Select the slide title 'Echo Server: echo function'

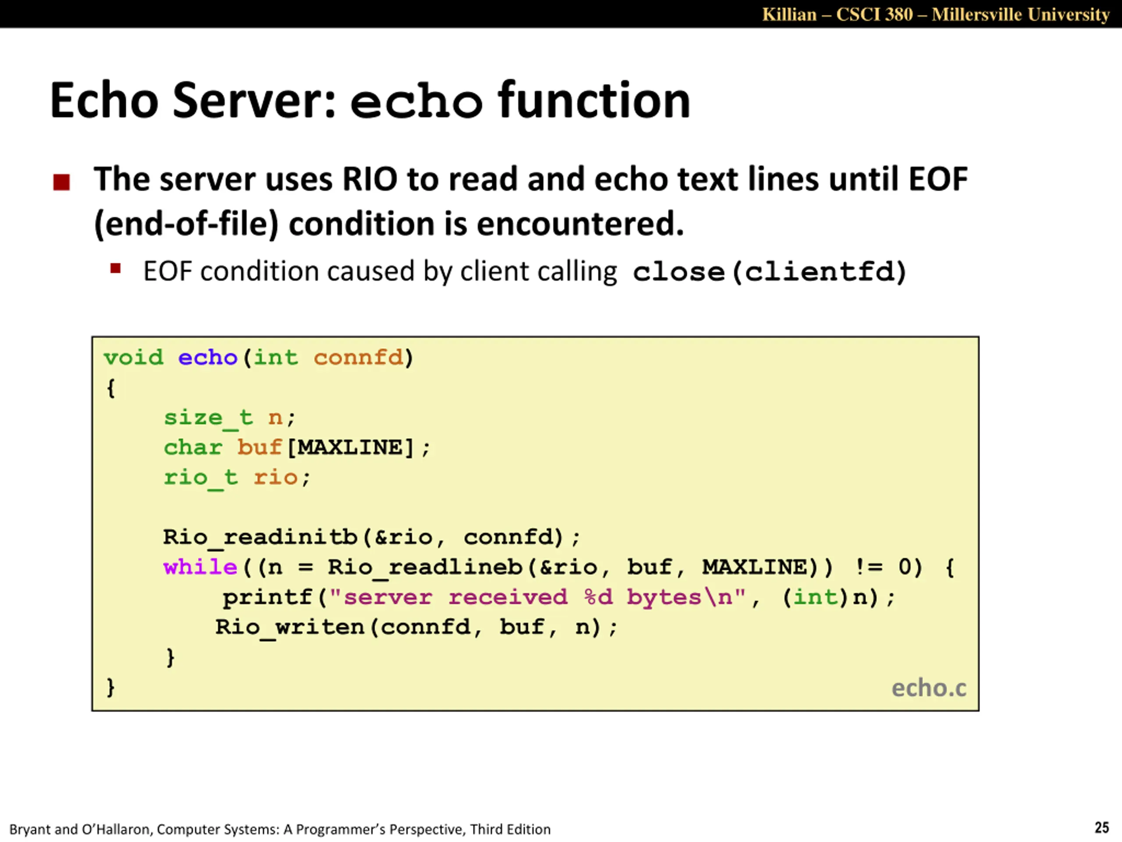coord(370,100)
